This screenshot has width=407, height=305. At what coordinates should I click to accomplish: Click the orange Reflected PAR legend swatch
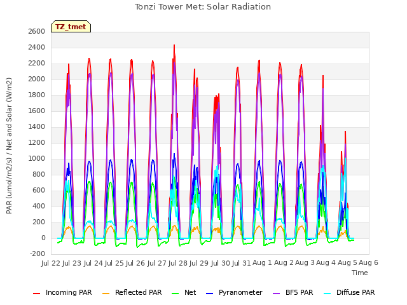point(106,294)
